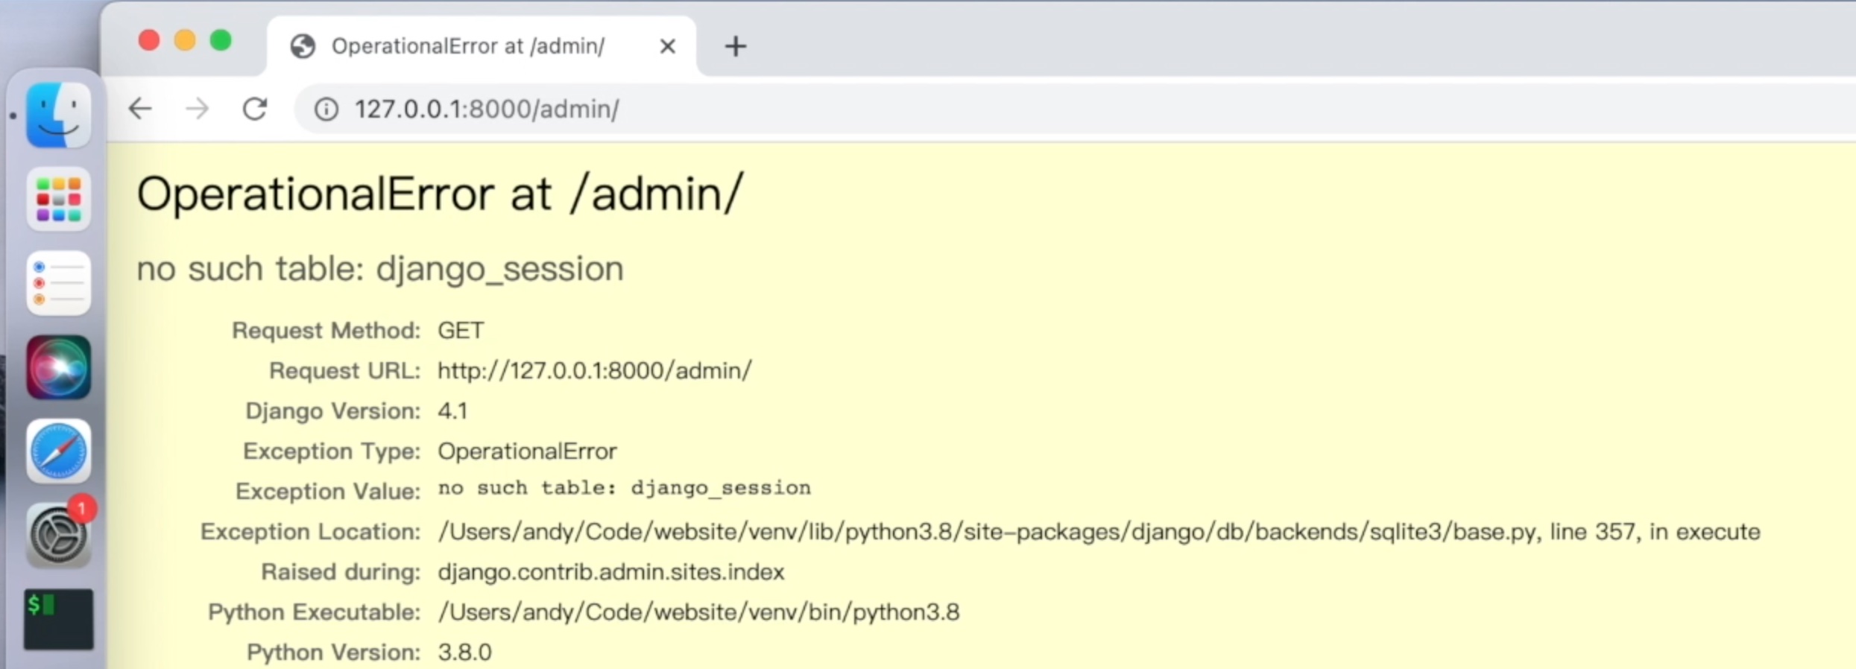Launch Launchpad from the dock
1856x669 pixels.
58,199
